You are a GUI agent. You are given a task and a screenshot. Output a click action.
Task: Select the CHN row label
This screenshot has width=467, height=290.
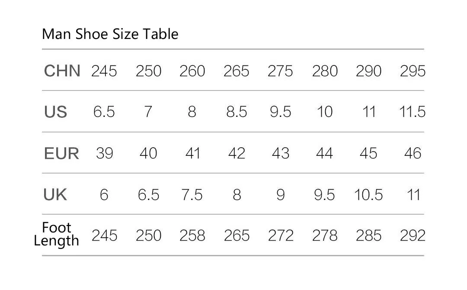click(62, 71)
